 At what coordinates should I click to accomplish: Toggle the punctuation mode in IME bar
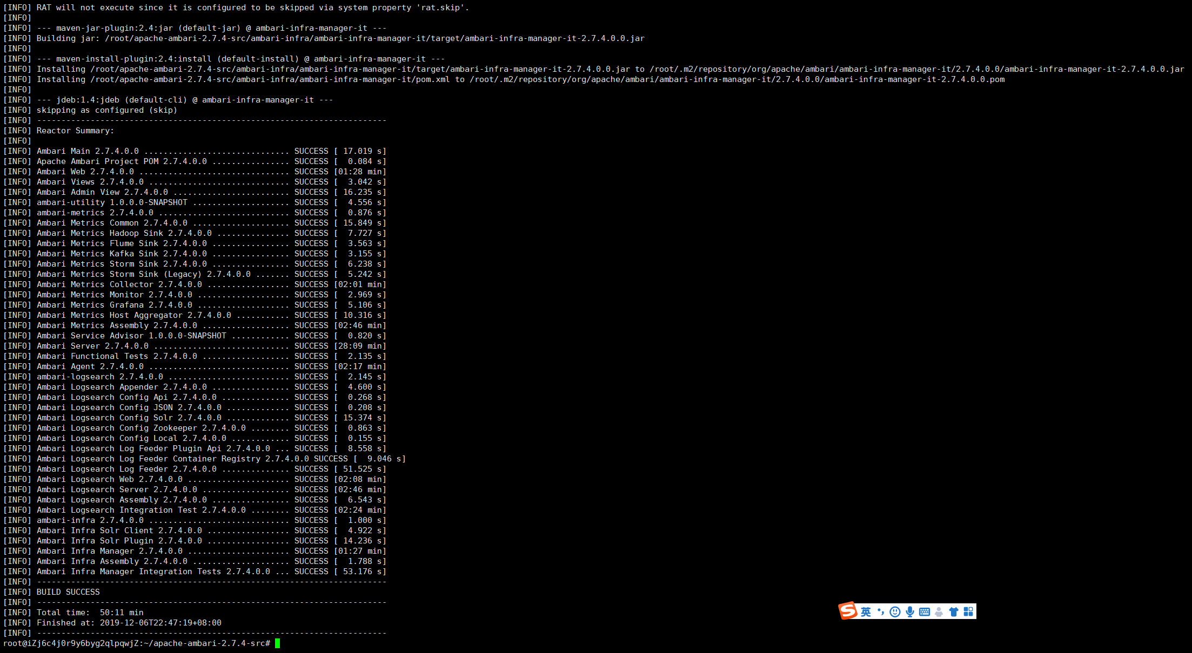(x=881, y=611)
